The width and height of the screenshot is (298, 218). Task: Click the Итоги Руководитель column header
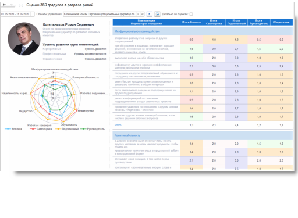(259, 22)
